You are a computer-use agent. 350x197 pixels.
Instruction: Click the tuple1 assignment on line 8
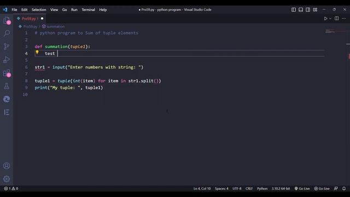tap(98, 80)
